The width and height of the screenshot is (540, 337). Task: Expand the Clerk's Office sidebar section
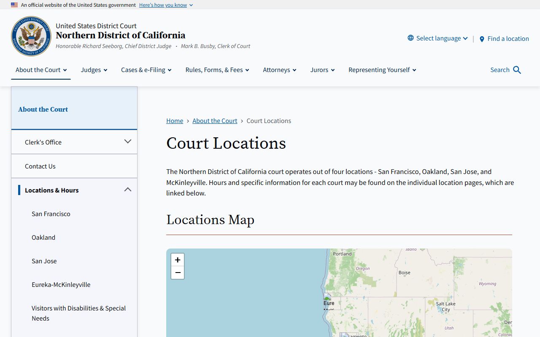[x=128, y=142]
